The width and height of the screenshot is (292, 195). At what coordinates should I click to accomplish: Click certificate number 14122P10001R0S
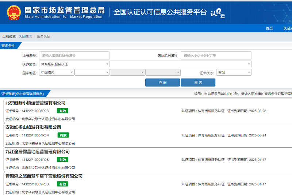click(35, 160)
